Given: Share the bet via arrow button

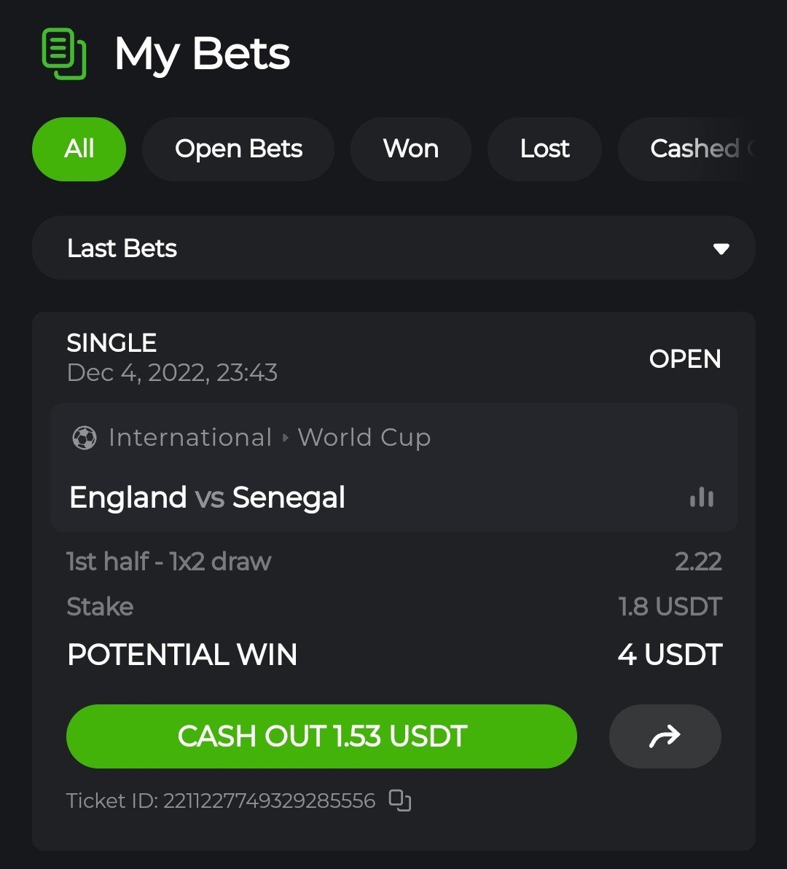Looking at the screenshot, I should pos(665,736).
